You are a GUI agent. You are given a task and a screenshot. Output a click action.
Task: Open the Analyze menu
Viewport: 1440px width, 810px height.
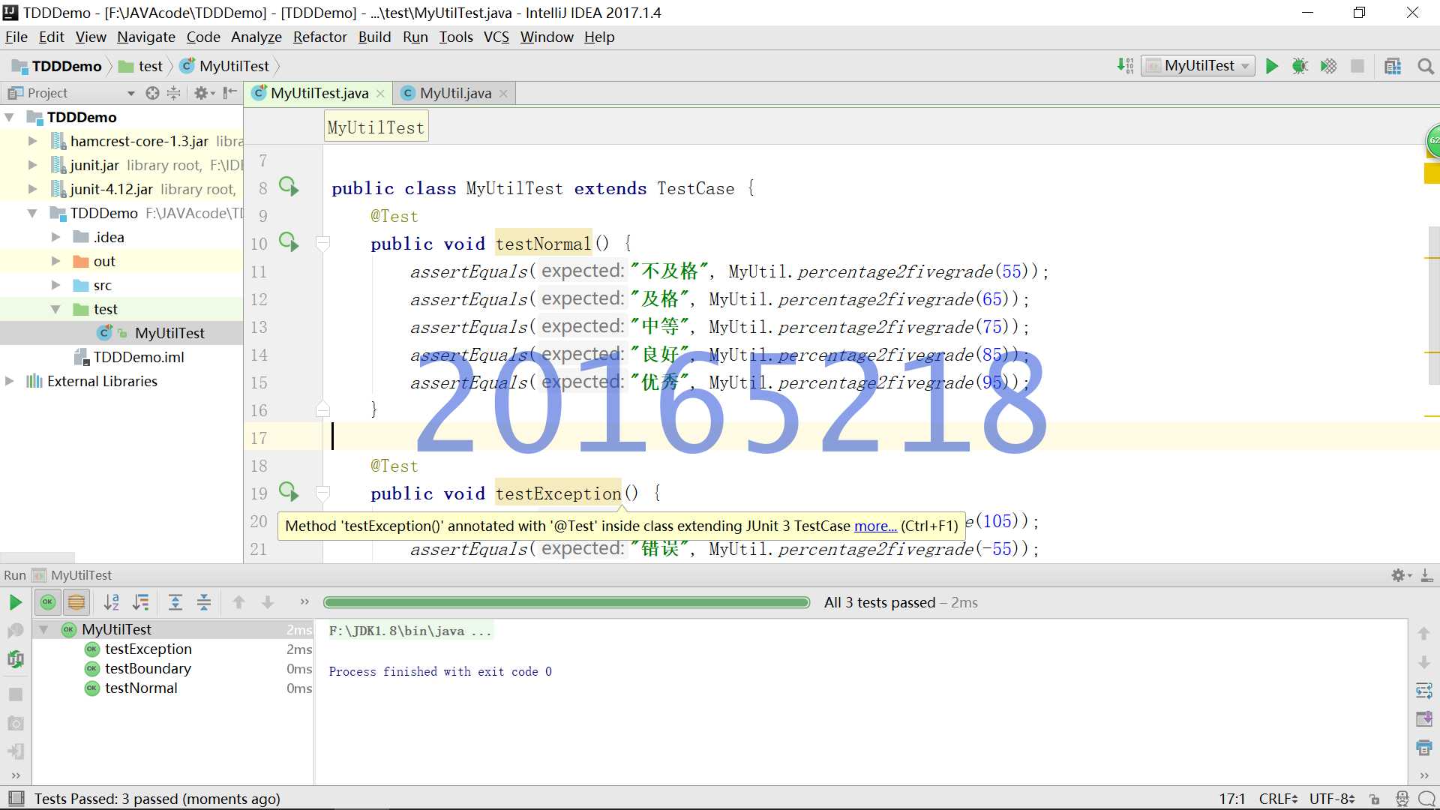(256, 37)
